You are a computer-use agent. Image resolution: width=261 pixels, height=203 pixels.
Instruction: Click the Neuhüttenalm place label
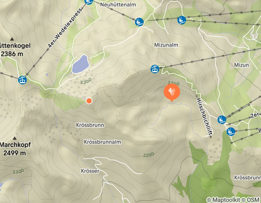click(118, 4)
